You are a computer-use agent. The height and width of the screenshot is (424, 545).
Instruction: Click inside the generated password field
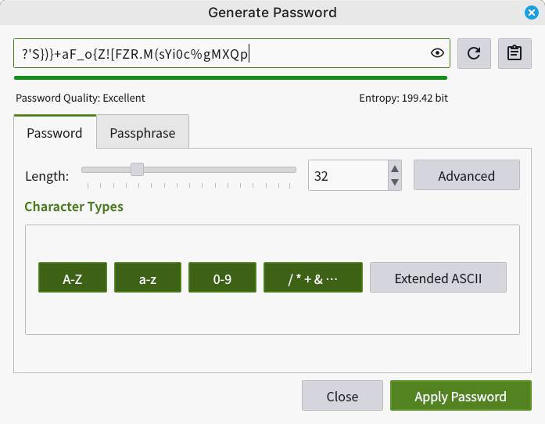click(222, 53)
